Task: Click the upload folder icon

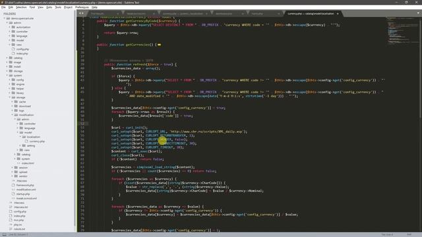Action: [x=16, y=172]
